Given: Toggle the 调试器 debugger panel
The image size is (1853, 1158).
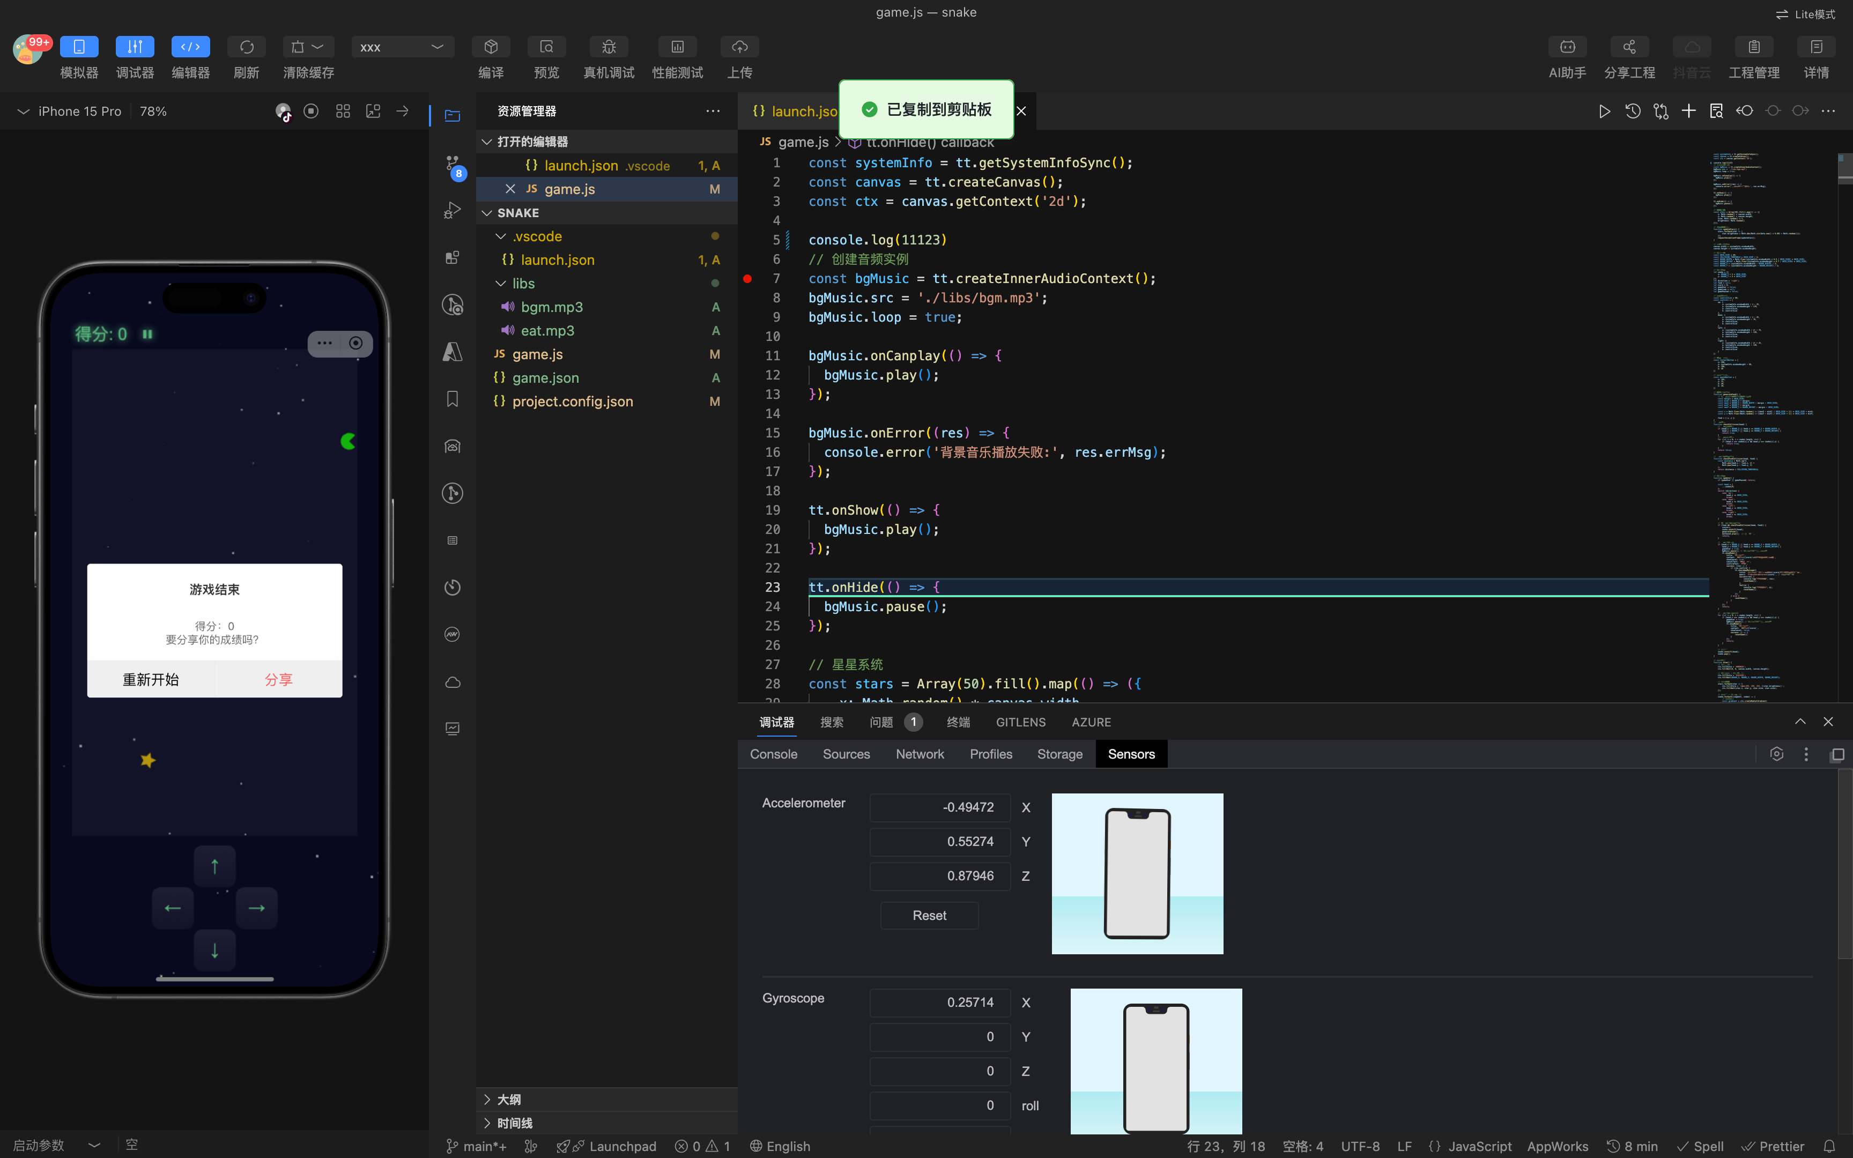Looking at the screenshot, I should pyautogui.click(x=135, y=47).
